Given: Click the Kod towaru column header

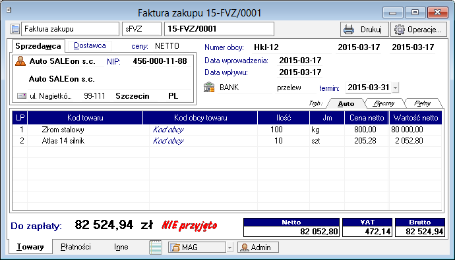Looking at the screenshot, I should pos(85,118).
